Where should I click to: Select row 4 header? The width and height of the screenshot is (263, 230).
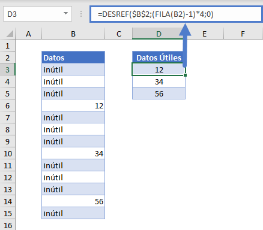(8, 81)
